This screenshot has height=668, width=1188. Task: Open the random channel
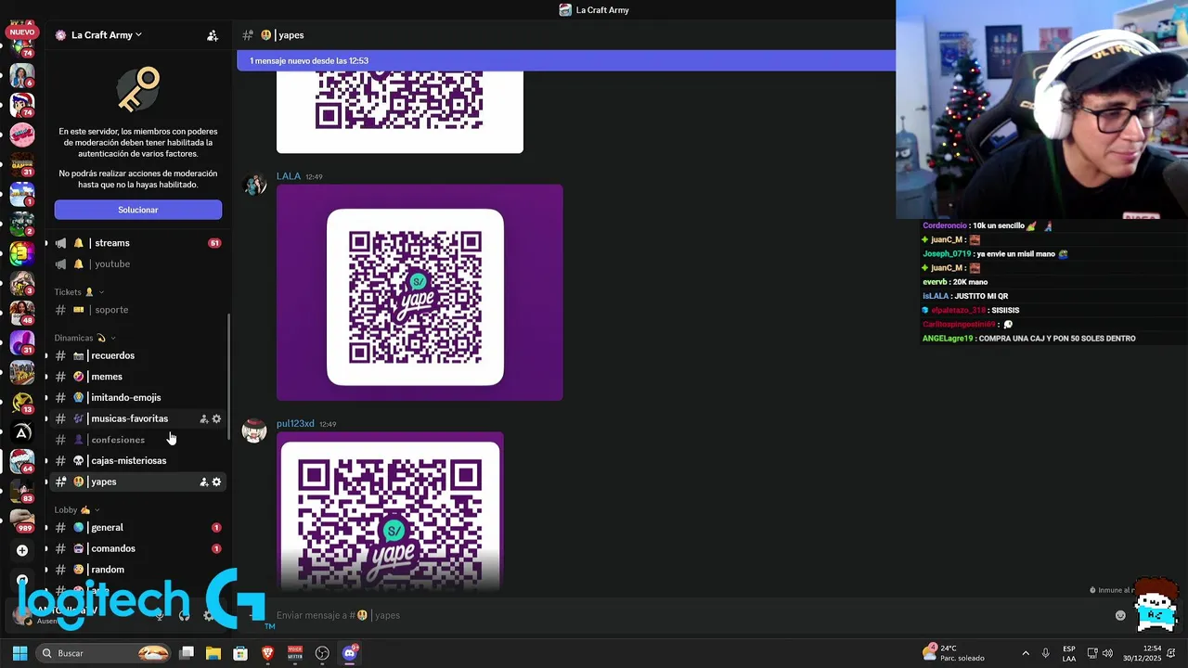[137, 570]
